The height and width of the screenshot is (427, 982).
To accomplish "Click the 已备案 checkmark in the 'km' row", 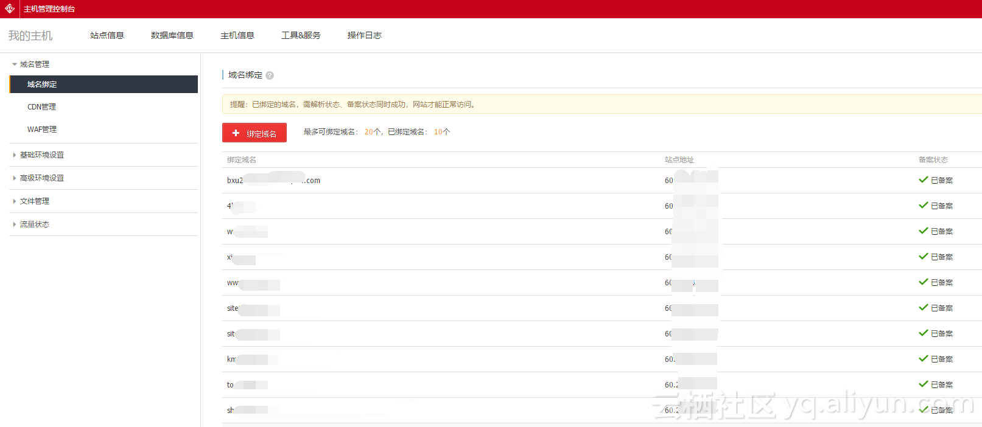I will coord(924,359).
